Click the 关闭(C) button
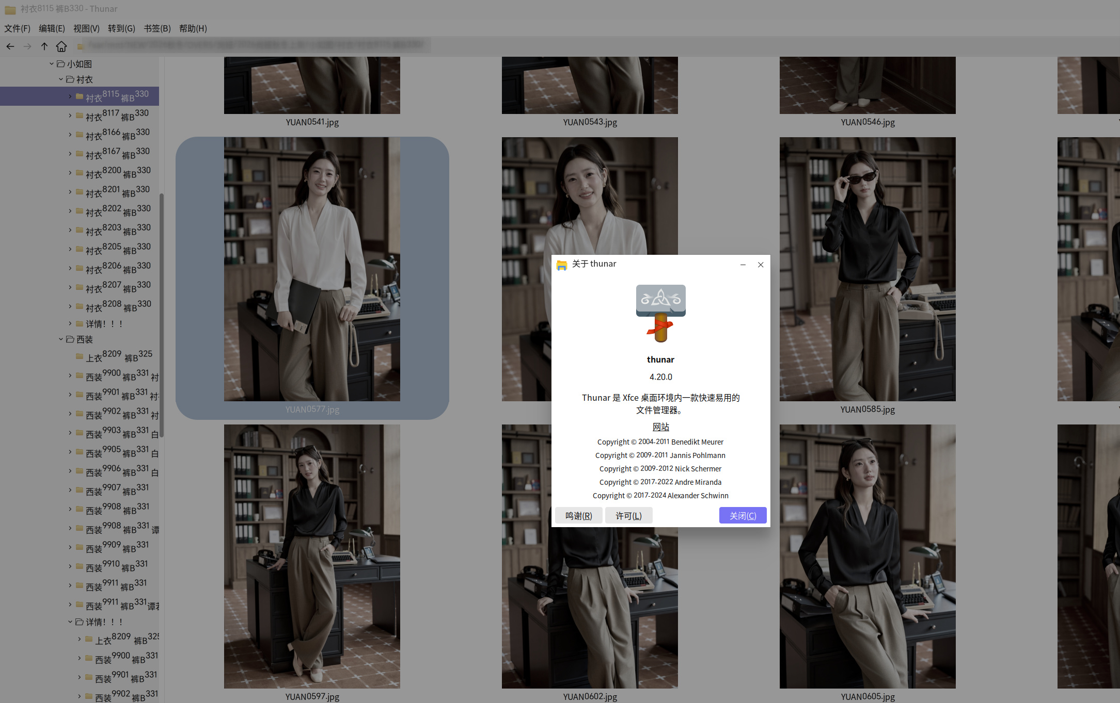 tap(743, 515)
